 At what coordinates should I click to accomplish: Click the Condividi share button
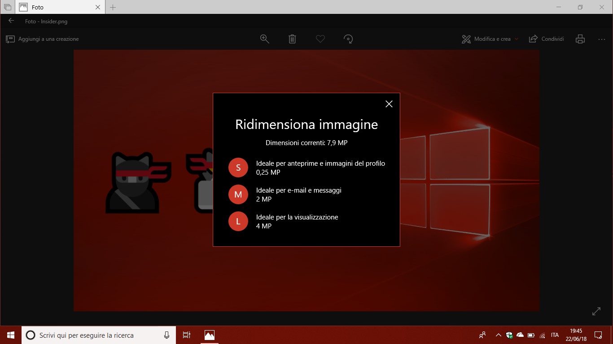tap(546, 39)
